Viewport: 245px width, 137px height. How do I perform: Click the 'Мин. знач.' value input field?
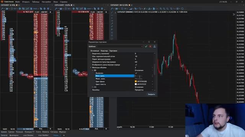tap(143, 76)
